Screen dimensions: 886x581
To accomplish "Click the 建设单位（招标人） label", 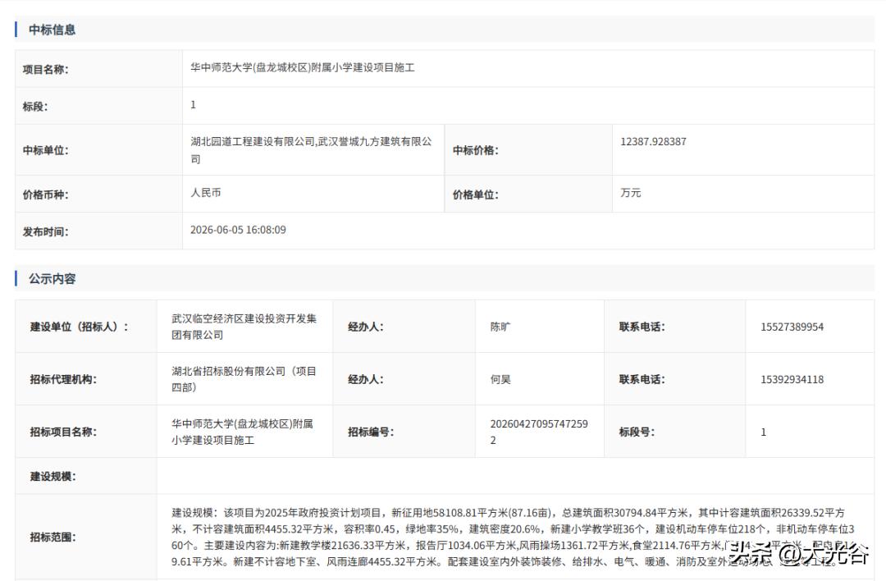I will [79, 327].
